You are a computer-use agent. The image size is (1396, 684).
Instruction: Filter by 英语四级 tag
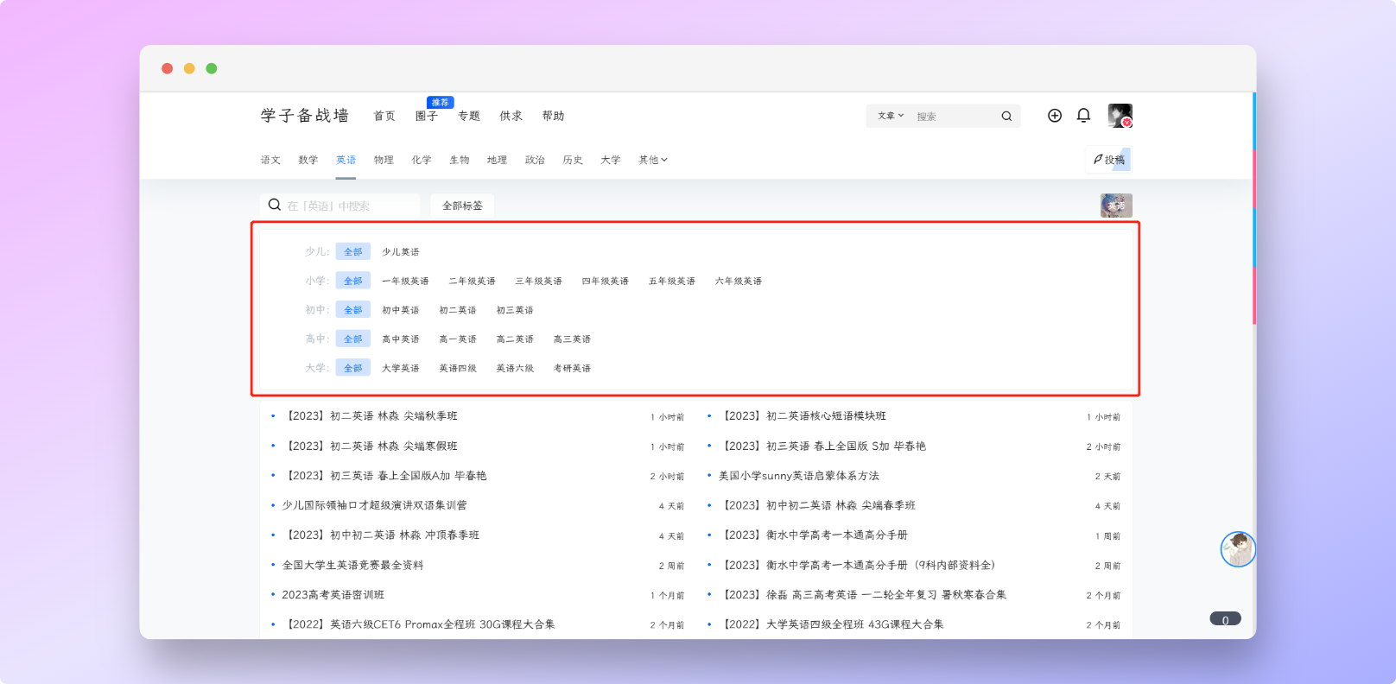458,368
